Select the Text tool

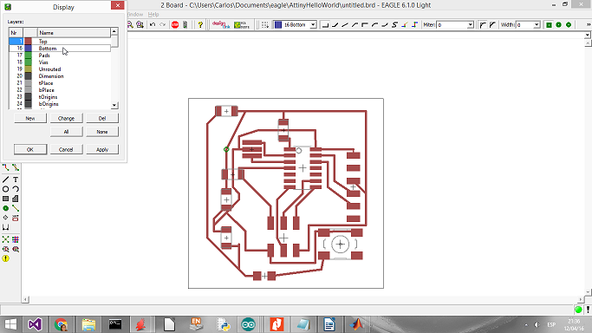pos(16,180)
